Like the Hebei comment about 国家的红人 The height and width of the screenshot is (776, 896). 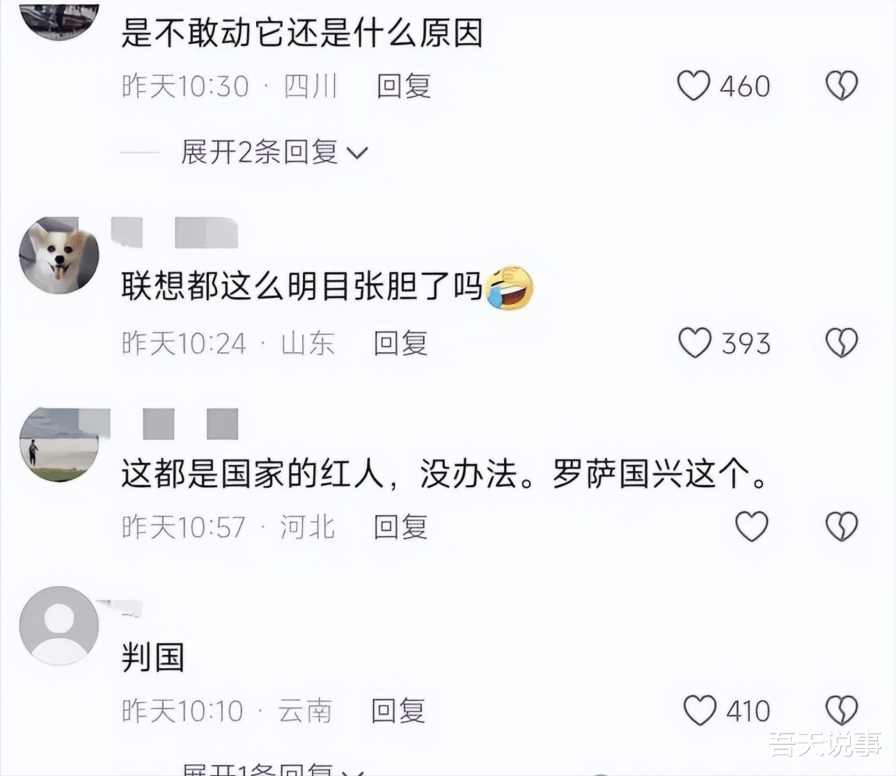(x=752, y=527)
